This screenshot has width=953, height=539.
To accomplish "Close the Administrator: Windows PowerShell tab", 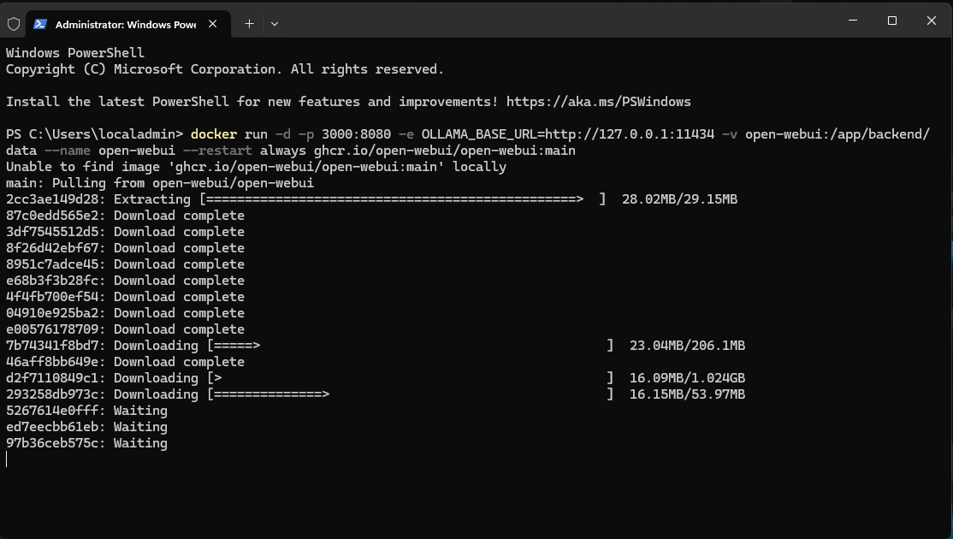I will [x=213, y=24].
